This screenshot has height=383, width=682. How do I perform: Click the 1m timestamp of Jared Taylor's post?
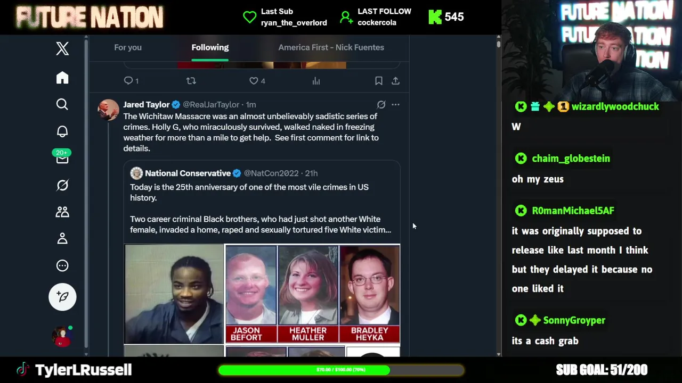click(x=251, y=105)
